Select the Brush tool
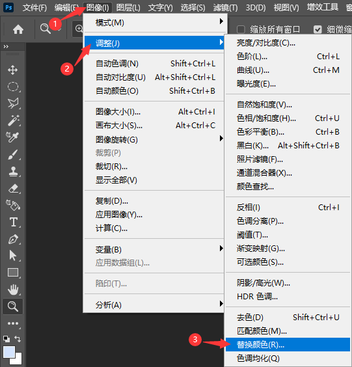This screenshot has width=352, height=367. 13,154
